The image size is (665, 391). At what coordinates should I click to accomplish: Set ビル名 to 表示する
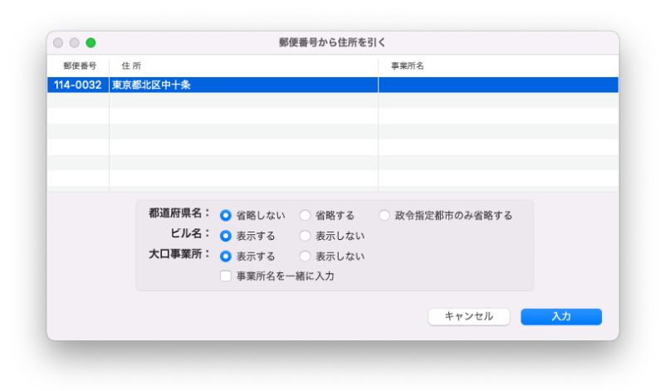226,236
